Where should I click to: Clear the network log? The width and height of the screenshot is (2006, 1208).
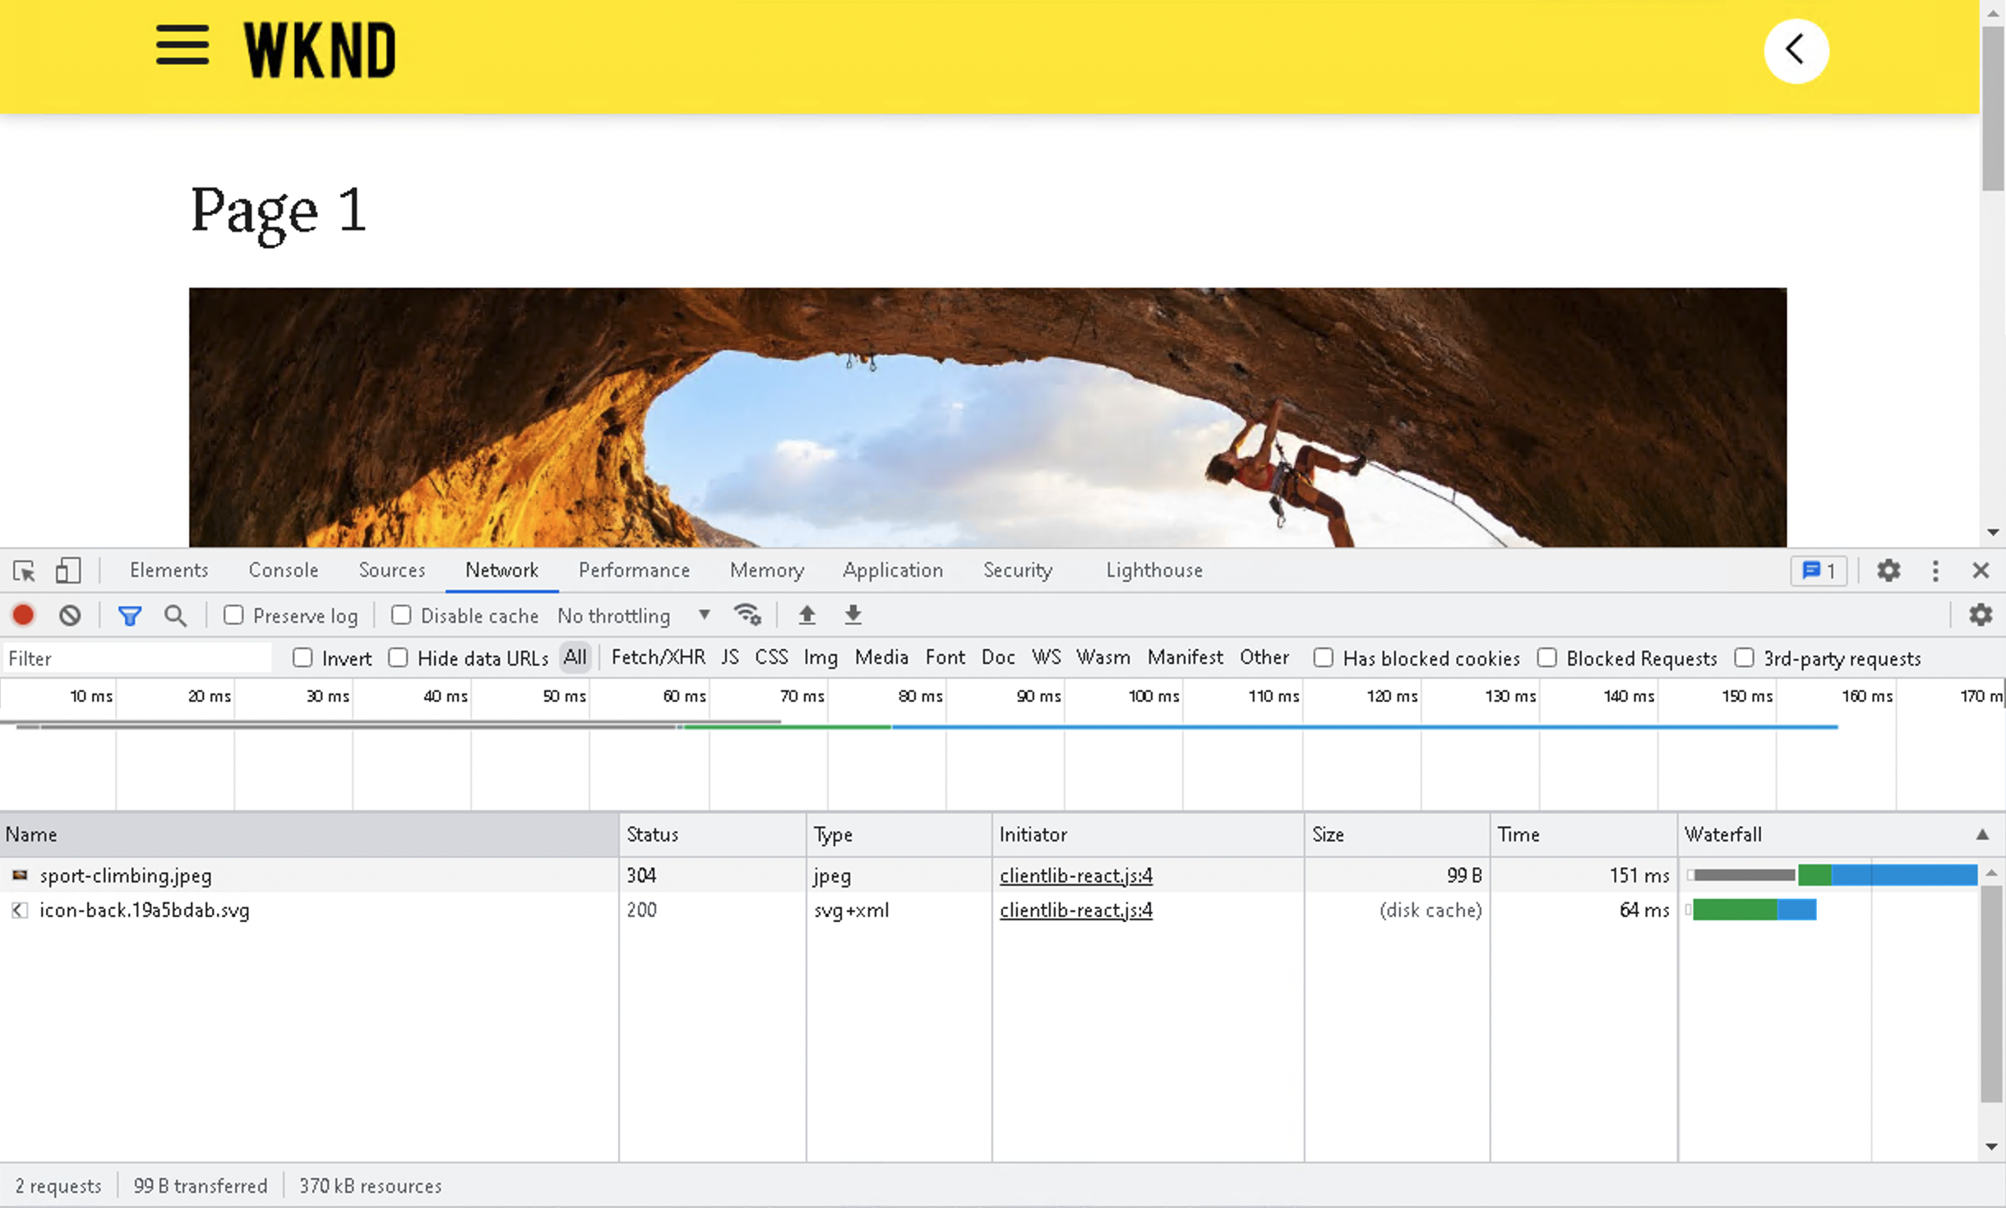(70, 615)
